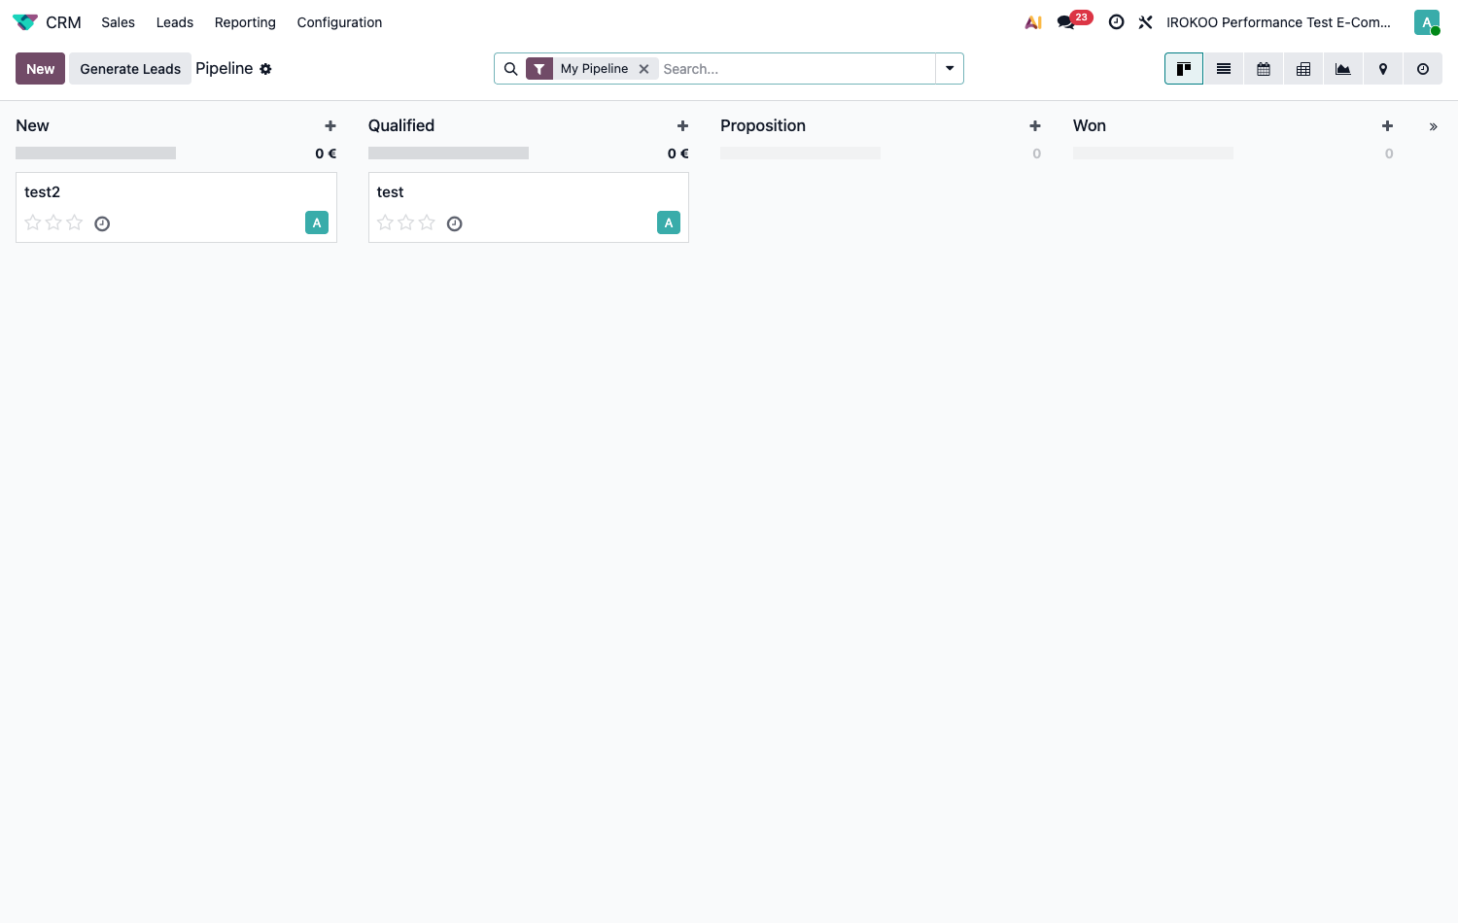Open the test2 opportunity card
The height and width of the screenshot is (923, 1458).
point(176,207)
